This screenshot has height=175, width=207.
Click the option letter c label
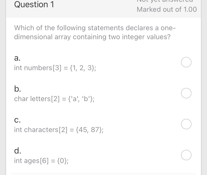[x=17, y=120]
